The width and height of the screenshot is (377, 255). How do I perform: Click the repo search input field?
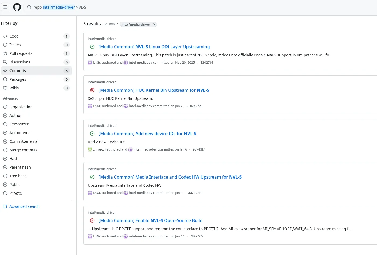point(189,7)
